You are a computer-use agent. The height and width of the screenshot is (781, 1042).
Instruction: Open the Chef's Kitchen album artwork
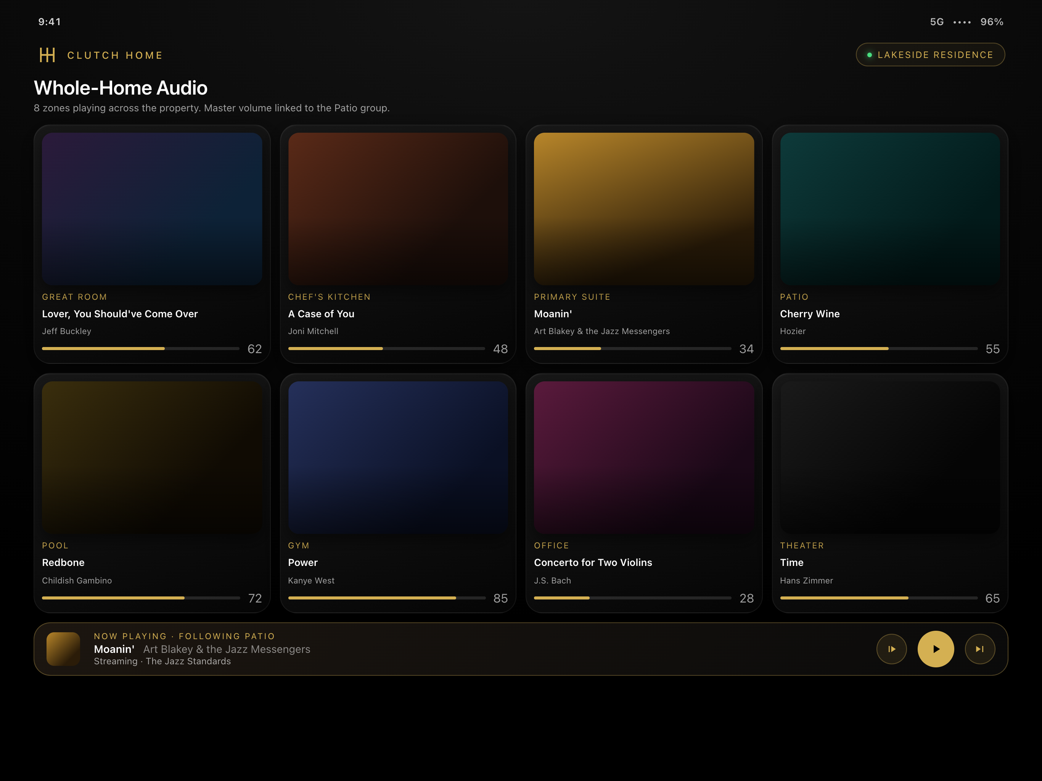[x=398, y=209]
